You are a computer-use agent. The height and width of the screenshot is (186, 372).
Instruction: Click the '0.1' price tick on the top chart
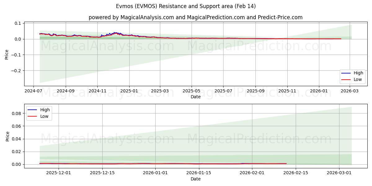pos(18,23)
